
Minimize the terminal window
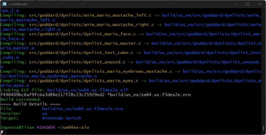click(236, 4)
